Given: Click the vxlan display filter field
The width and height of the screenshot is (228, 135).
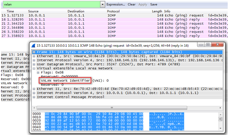Looking at the screenshot, I should pos(51,4).
